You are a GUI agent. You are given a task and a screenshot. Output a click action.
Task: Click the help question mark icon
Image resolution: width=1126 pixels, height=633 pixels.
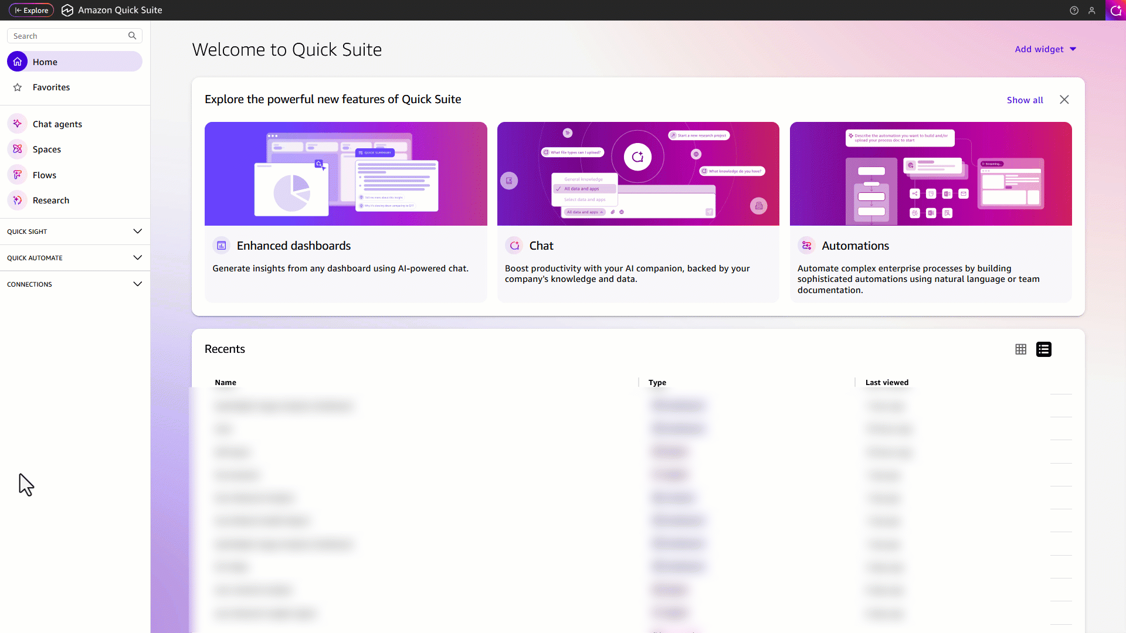[x=1074, y=11]
